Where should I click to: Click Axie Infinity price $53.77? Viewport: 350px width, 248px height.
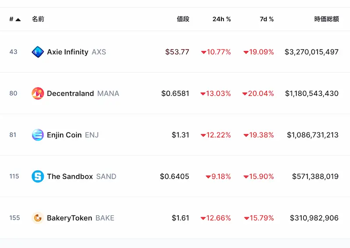(x=177, y=52)
